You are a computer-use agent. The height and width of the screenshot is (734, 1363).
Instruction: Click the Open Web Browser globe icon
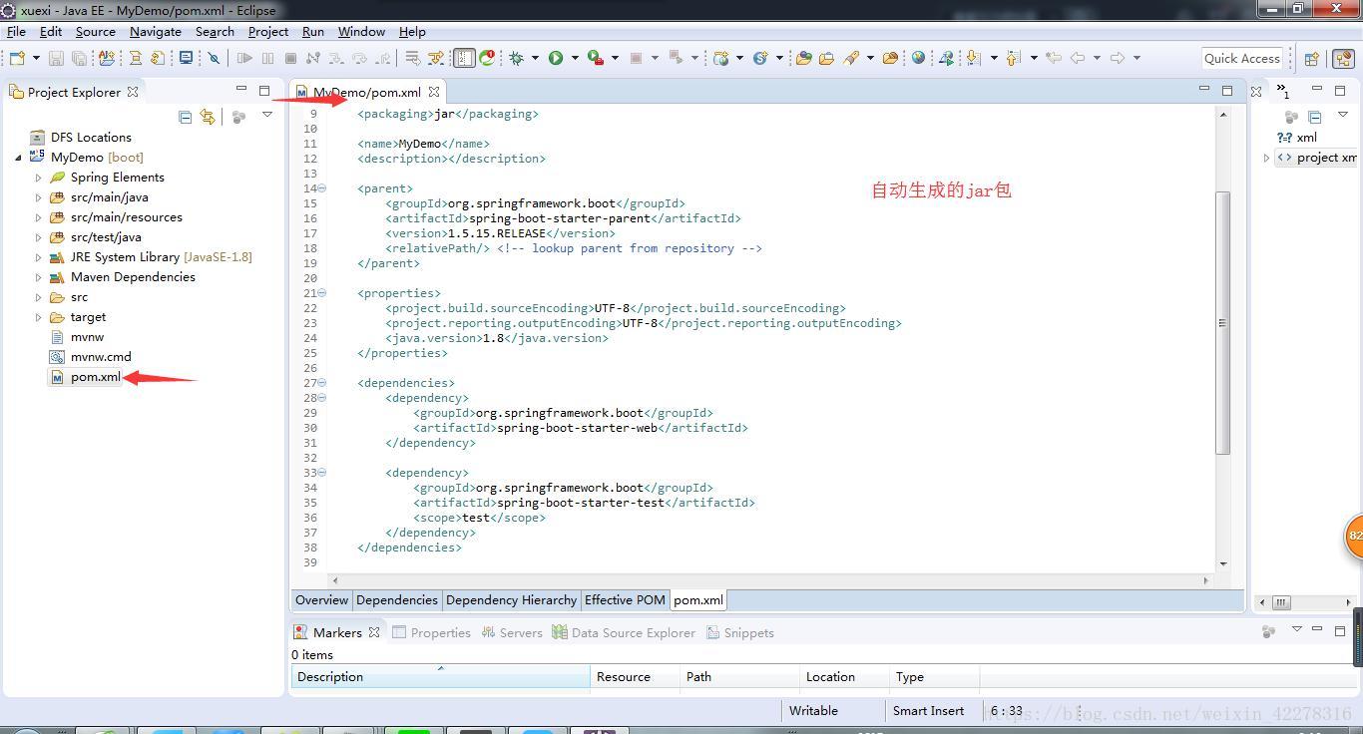pos(918,58)
